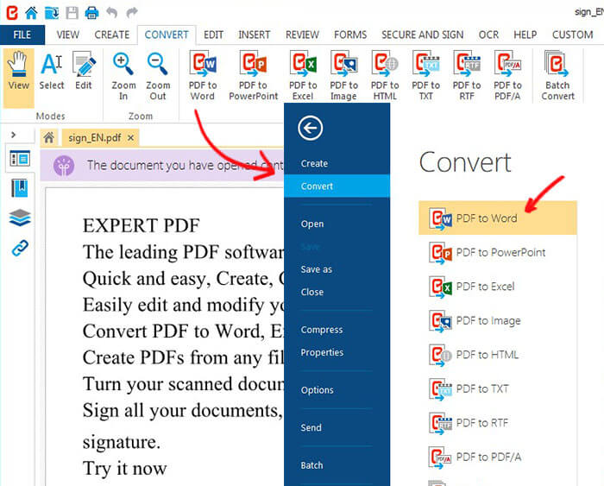
Task: Open the bookmarks panel in sidebar
Action: pyautogui.click(x=20, y=188)
